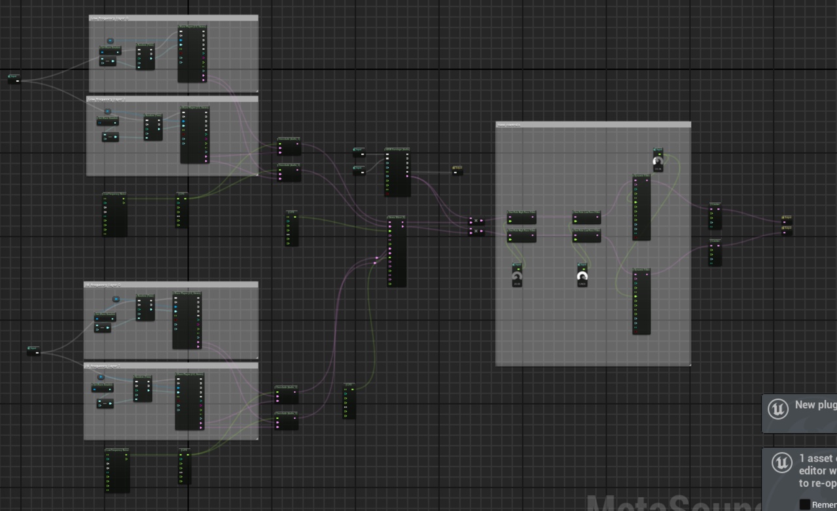
Task: Click the Unreal icon in the 1 asset notification
Action: pyautogui.click(x=781, y=463)
